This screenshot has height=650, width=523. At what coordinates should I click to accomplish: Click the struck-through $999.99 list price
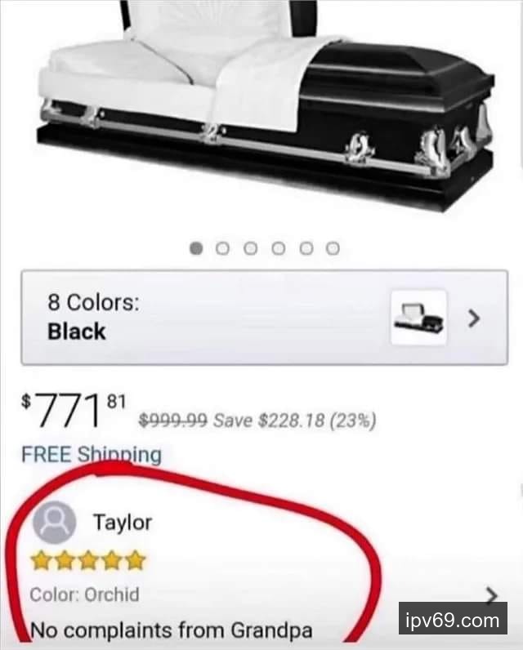172,421
